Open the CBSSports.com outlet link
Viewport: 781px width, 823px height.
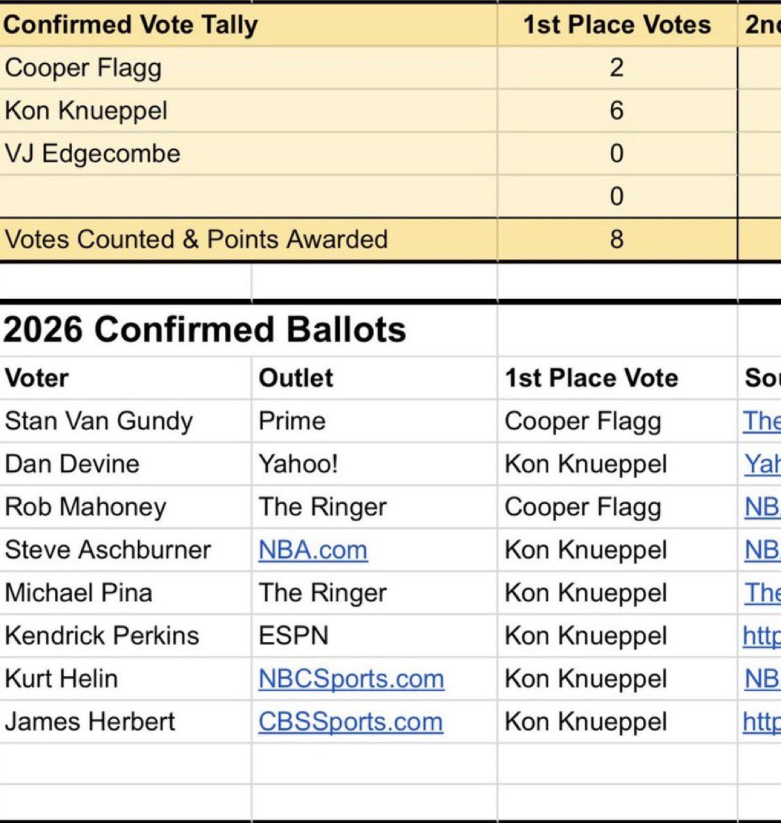[x=351, y=722]
